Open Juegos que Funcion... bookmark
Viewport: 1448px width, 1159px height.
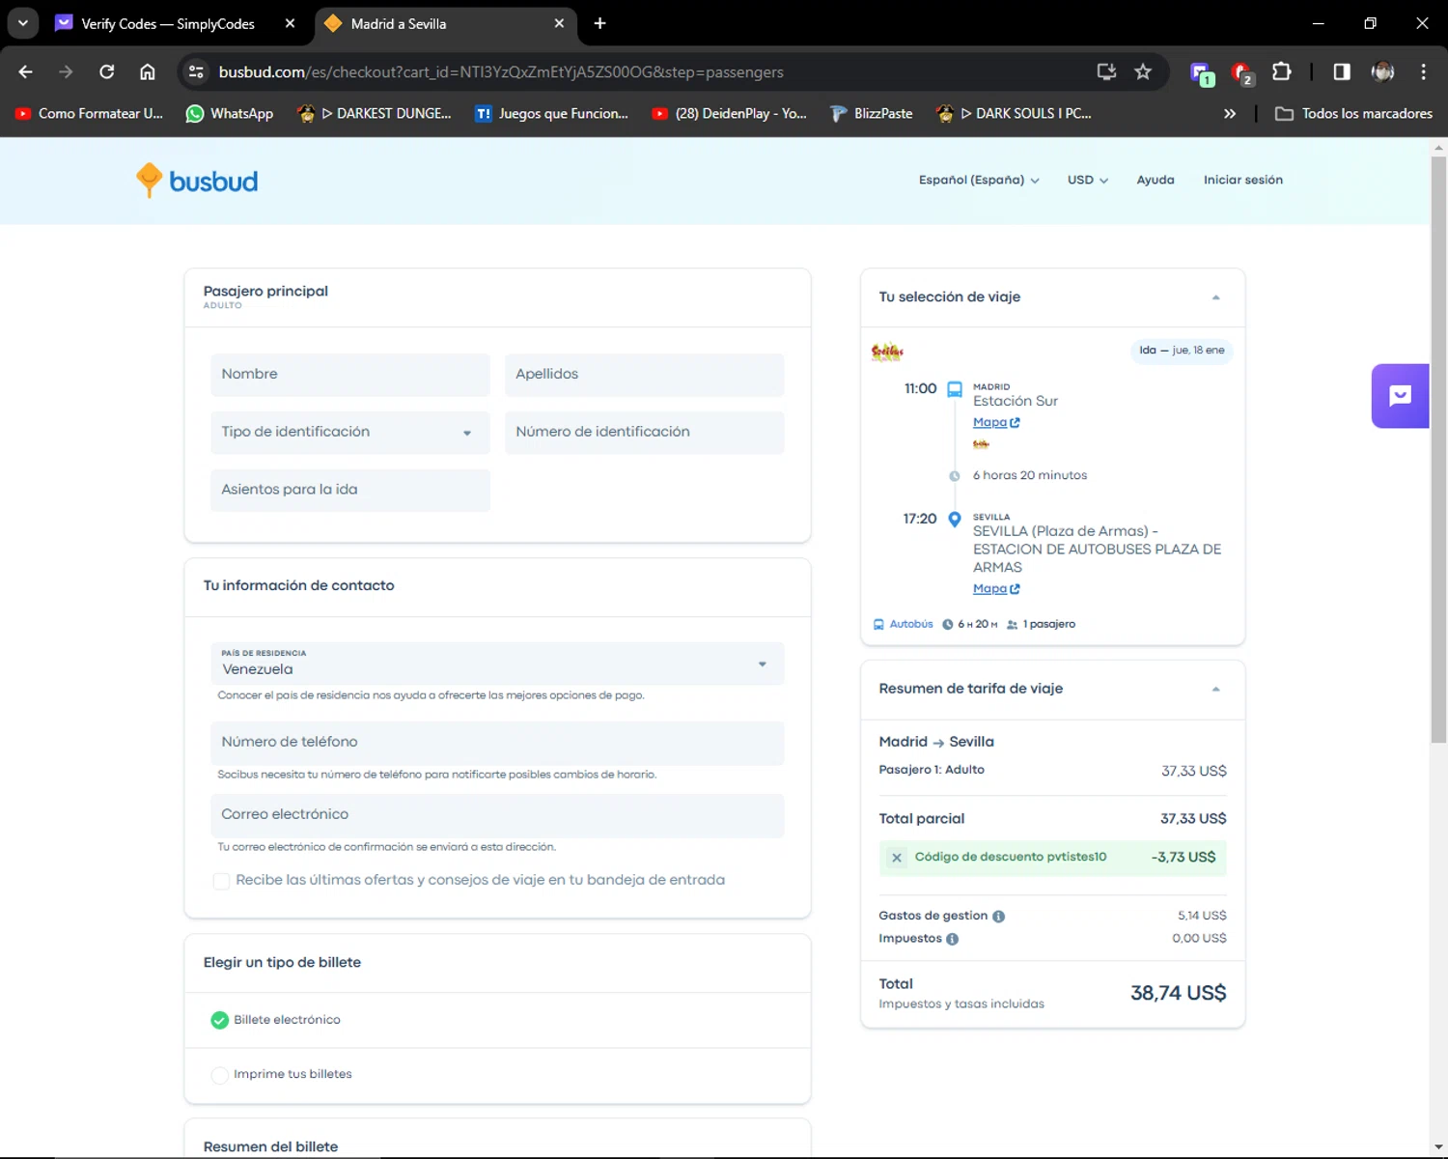coord(552,113)
